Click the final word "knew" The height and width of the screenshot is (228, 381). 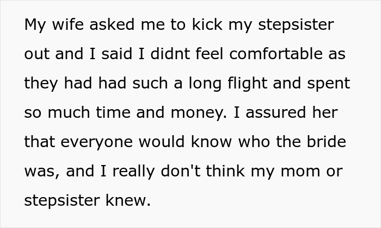[128, 200]
